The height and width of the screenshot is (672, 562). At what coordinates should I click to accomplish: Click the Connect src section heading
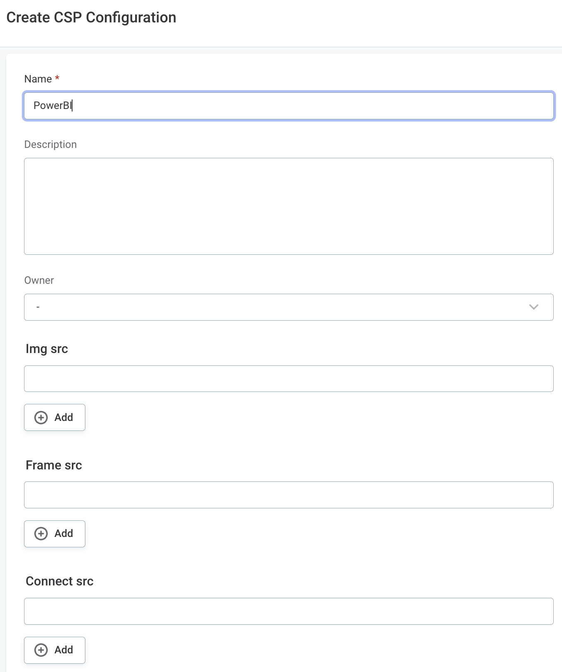pyautogui.click(x=59, y=581)
